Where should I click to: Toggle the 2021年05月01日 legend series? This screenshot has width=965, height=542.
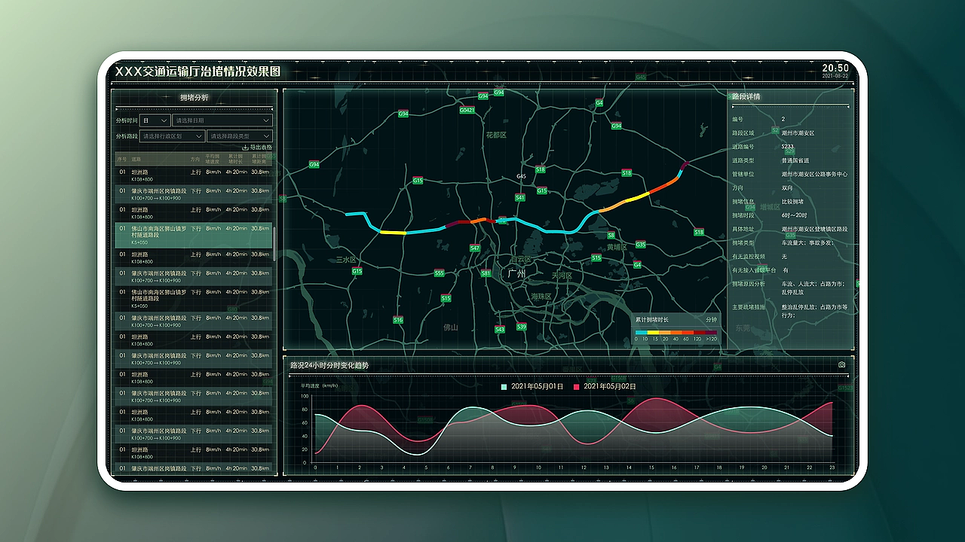point(532,386)
